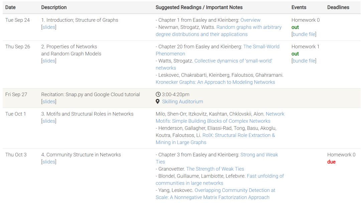Download the Homework 0 bundle file
361x203 pixels.
[x=304, y=34]
